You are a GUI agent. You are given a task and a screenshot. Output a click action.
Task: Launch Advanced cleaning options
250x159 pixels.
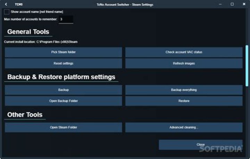184,127
